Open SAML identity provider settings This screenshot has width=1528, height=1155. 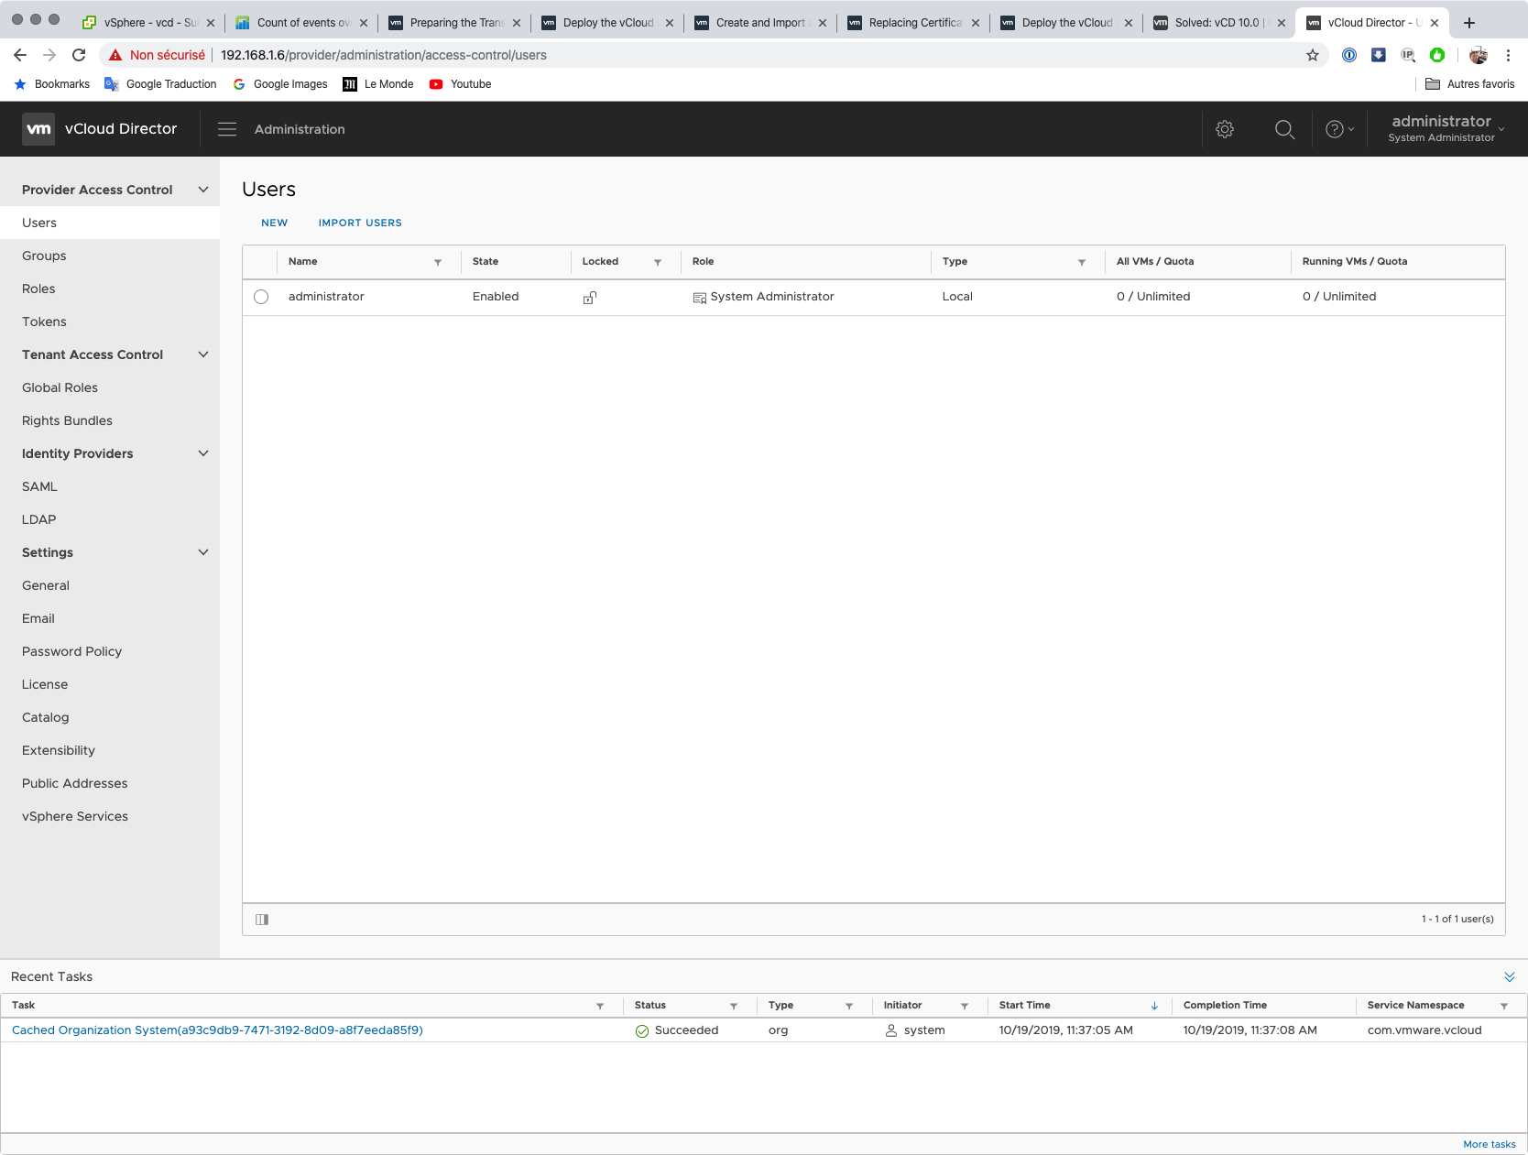pos(39,486)
